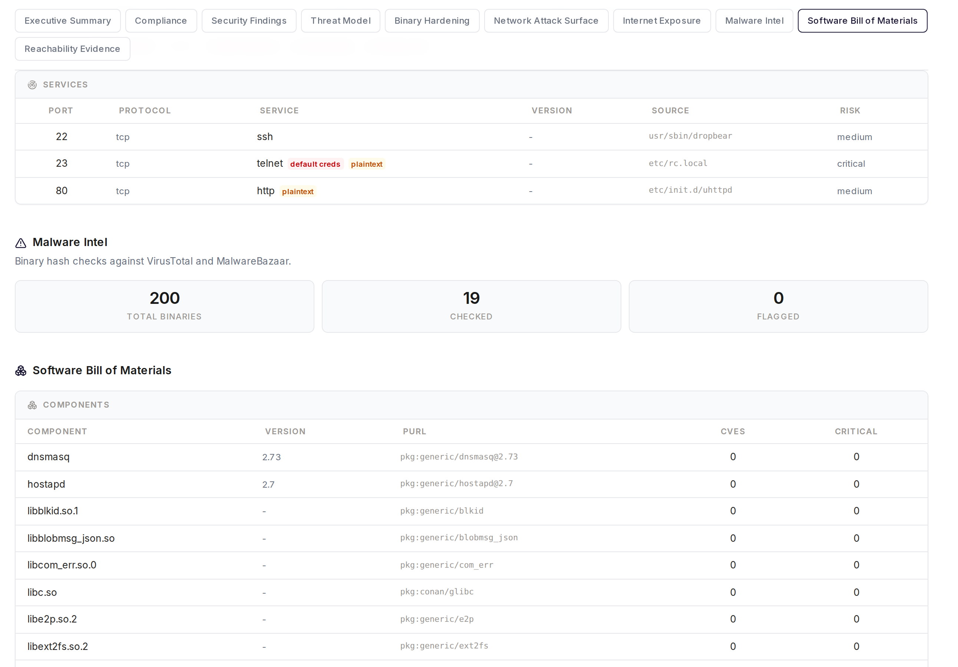Click purl pkg:generic/hostapd@2.7
The image size is (958, 667).
456,484
